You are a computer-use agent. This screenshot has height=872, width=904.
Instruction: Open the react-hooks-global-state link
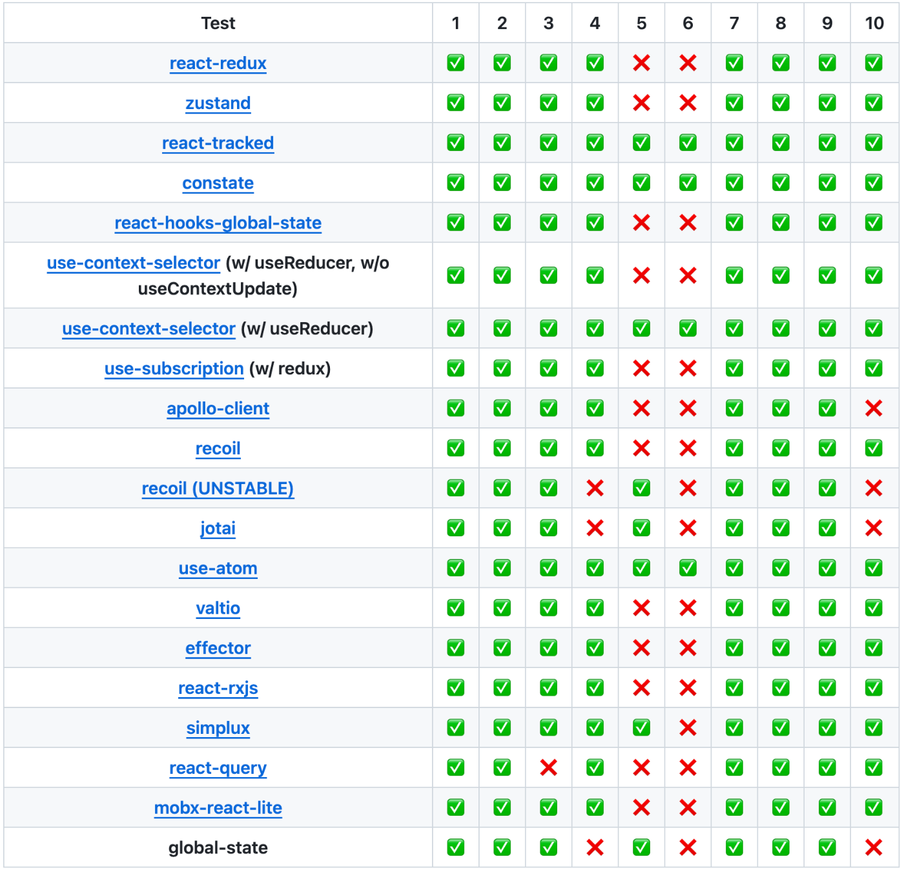tap(218, 223)
